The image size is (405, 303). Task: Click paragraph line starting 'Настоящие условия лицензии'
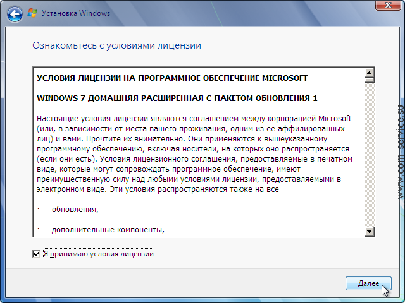click(194, 119)
